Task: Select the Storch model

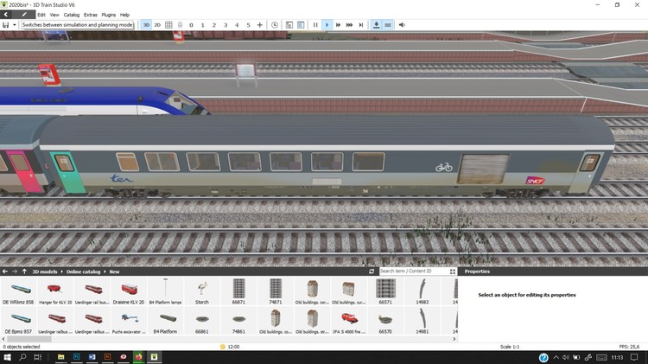Action: 202,291
